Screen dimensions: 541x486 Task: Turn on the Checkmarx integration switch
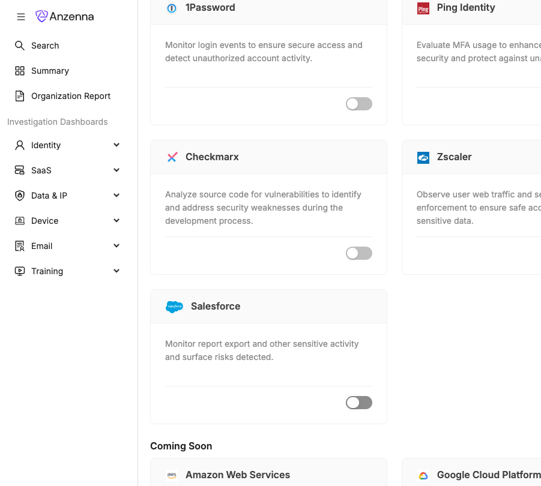click(358, 253)
